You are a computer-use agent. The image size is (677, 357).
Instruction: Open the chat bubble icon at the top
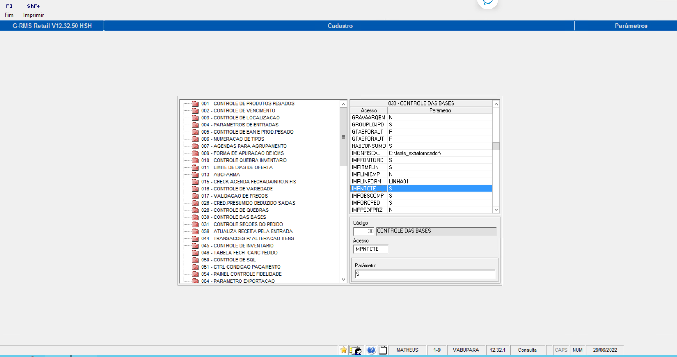488,1
